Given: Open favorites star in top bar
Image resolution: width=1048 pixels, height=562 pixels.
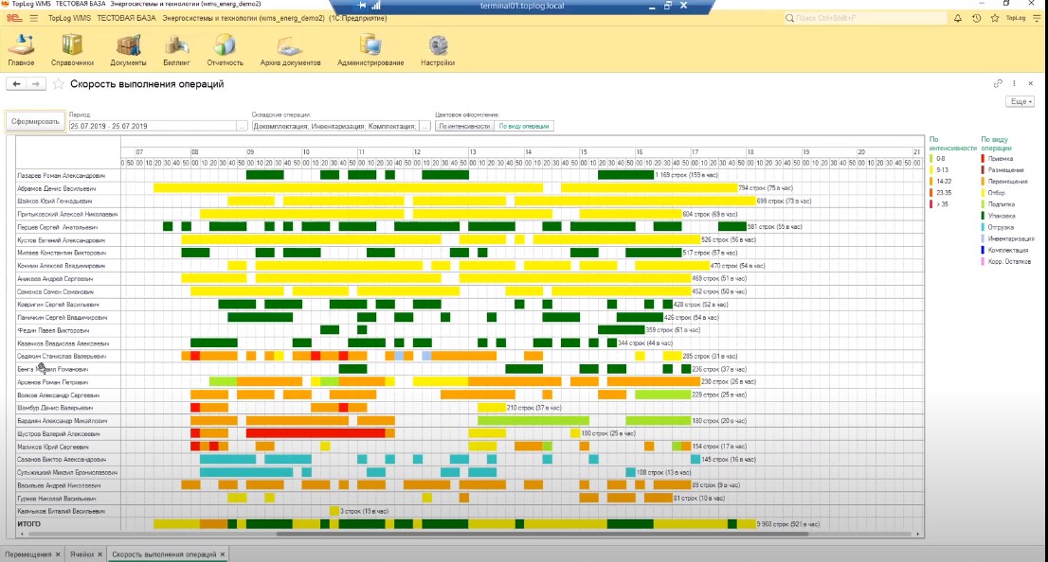Looking at the screenshot, I should (x=995, y=18).
